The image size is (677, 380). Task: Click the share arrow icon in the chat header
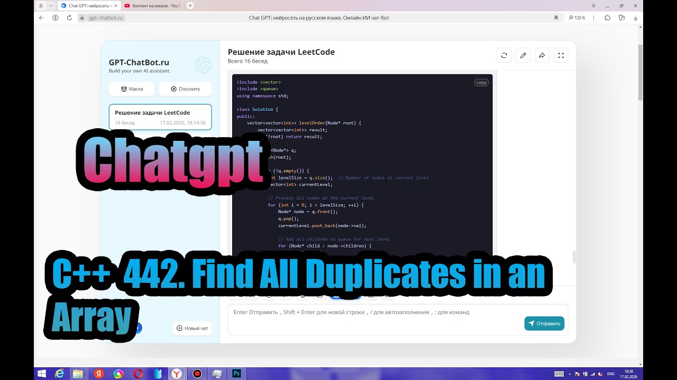542,55
